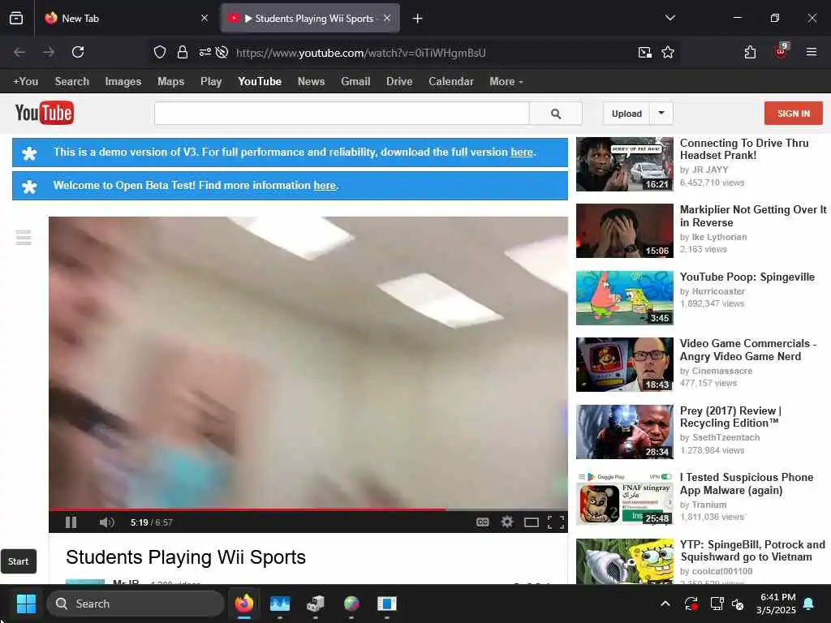Switch player to theater mode
Viewport: 831px width, 623px height.
coord(532,522)
